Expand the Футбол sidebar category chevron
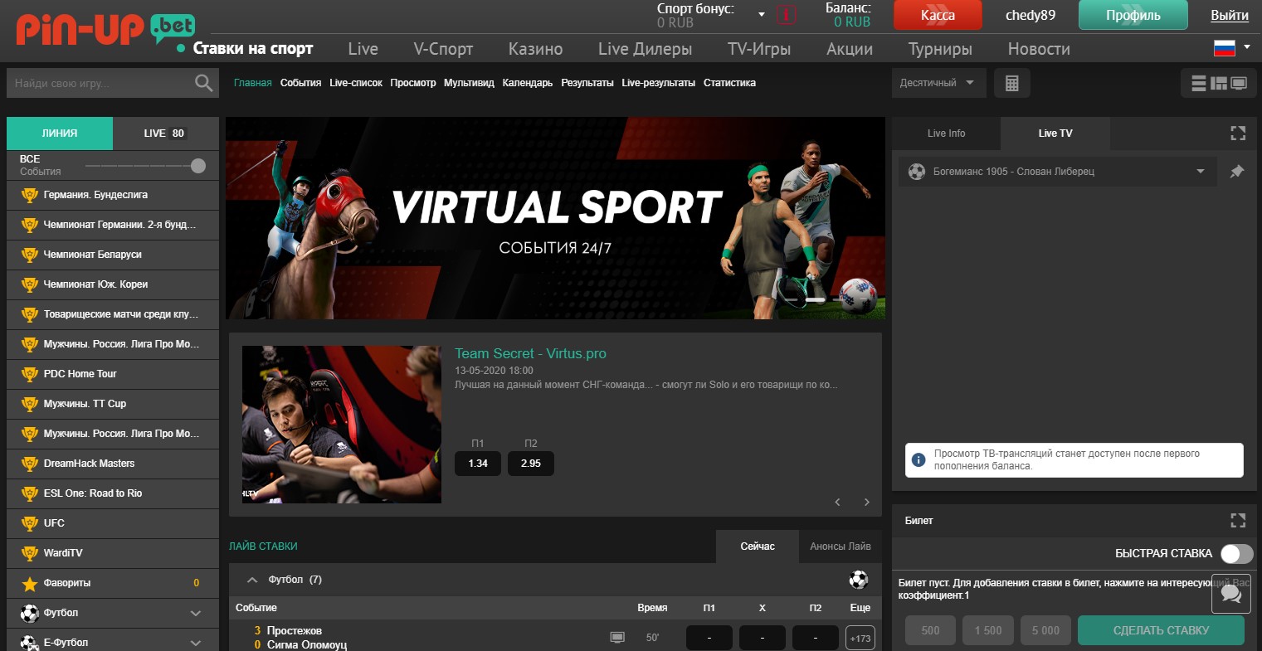This screenshot has width=1262, height=651. [x=196, y=614]
